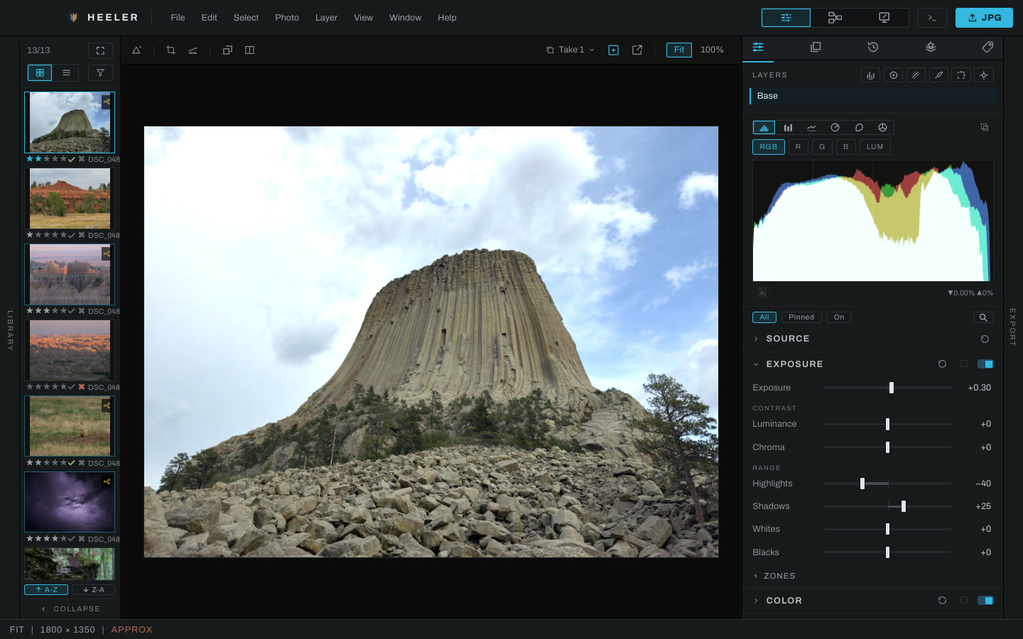Toggle the Exposure module on/off switch

985,364
